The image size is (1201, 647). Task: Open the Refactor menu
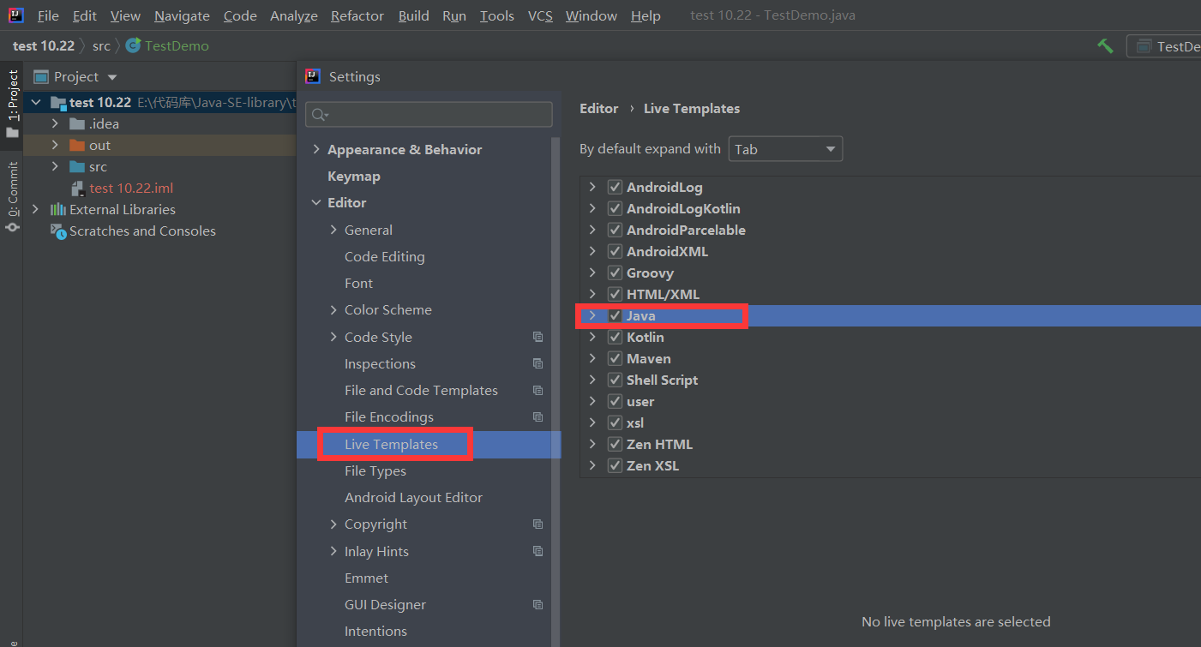coord(357,15)
